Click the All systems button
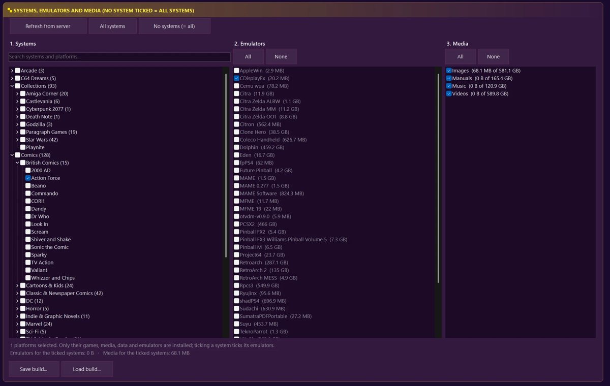Image resolution: width=610 pixels, height=386 pixels. (x=112, y=26)
